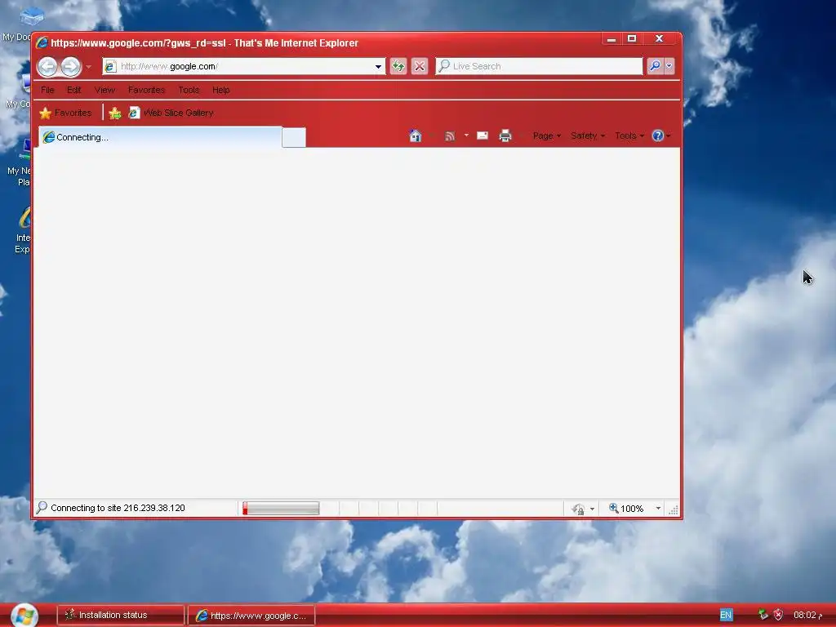
Task: Click the red security shield tray icon
Action: (778, 616)
